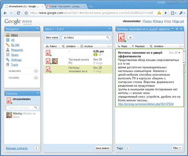Click Unfollow in the inbox toolbar
The height and width of the screenshot is (156, 188).
coord(69,46)
